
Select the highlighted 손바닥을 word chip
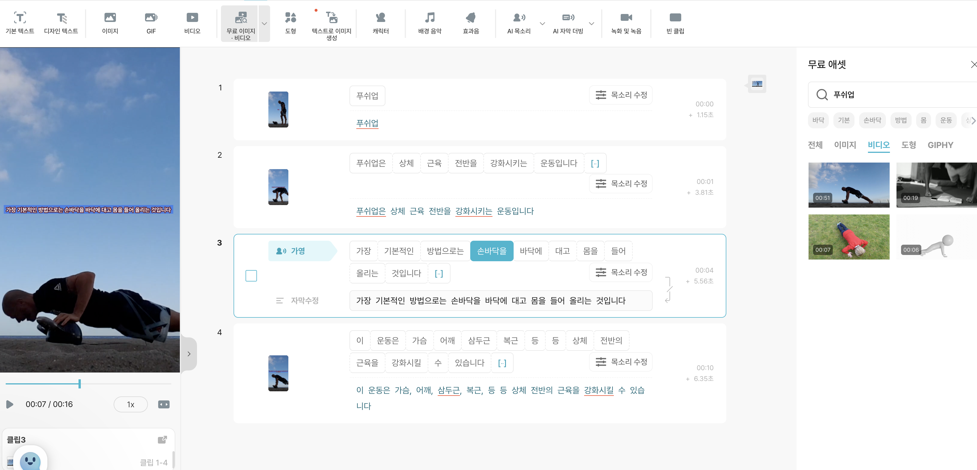tap(492, 251)
